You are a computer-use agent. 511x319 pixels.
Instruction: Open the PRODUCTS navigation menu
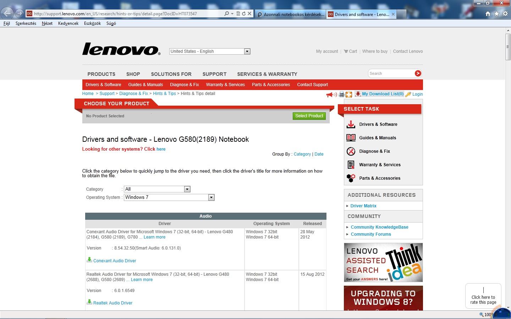[x=101, y=74]
